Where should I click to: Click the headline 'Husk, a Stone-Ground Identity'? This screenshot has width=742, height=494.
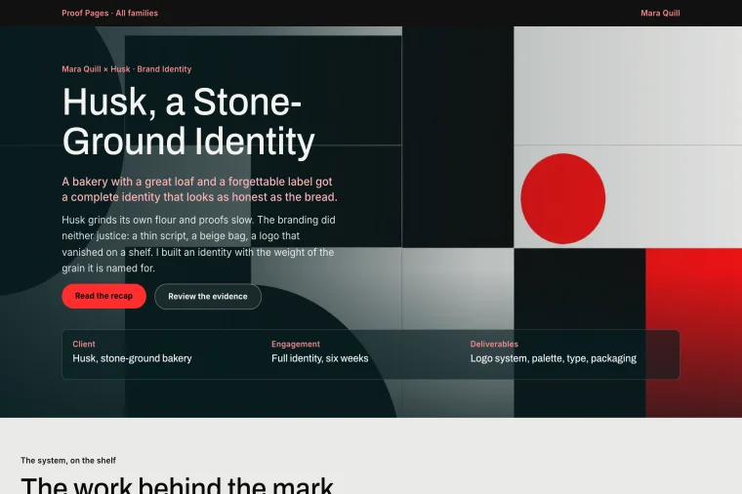point(188,121)
